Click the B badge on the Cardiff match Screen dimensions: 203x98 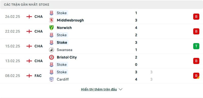[x=196, y=76]
